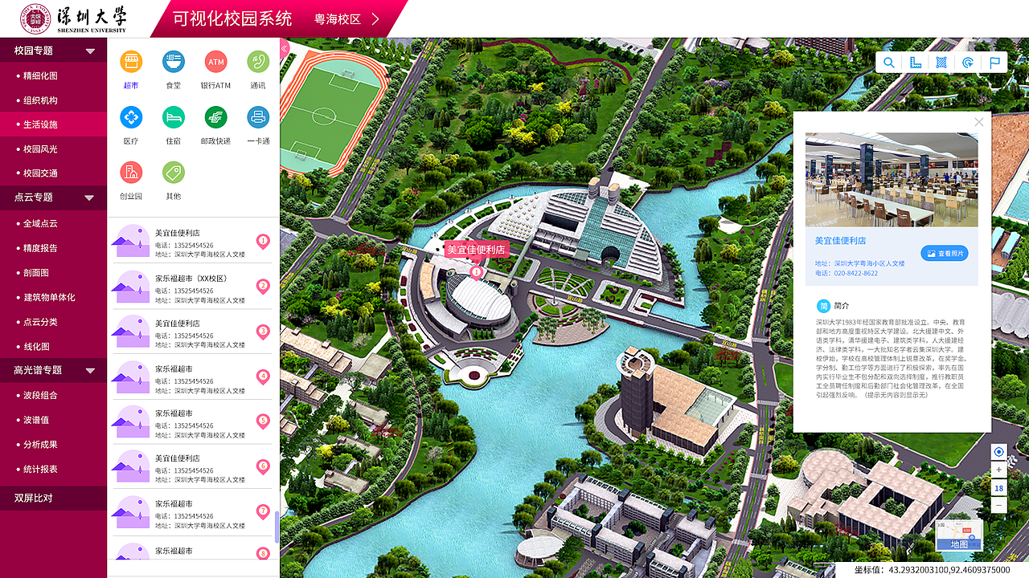Click the coordinate value readout
Screen dimensions: 1029x578
(x=933, y=569)
